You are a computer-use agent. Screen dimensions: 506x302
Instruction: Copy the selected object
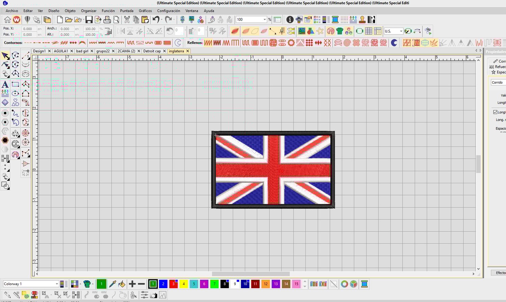click(x=136, y=20)
